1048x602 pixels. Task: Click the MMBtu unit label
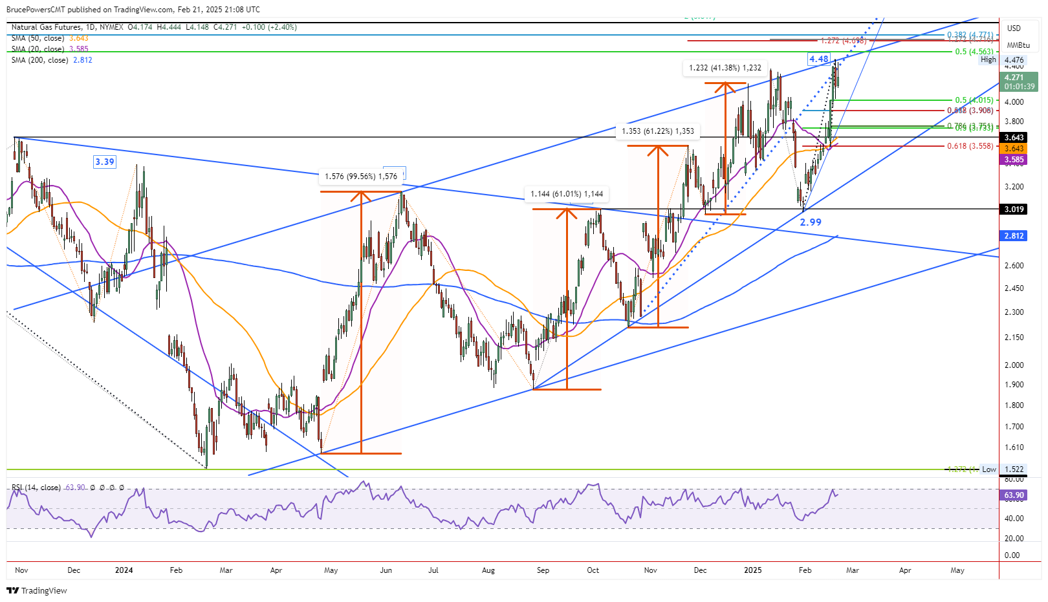click(x=1018, y=45)
